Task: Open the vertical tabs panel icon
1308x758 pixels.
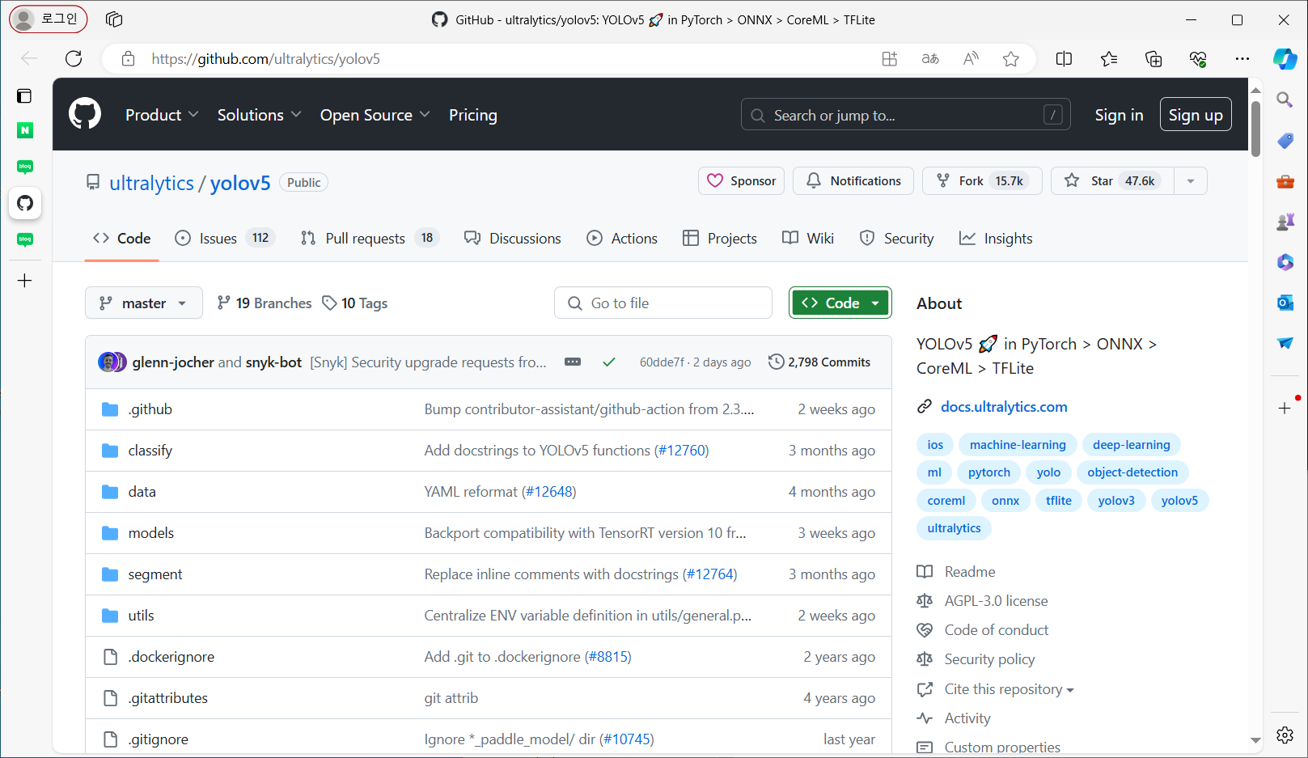Action: pos(25,96)
